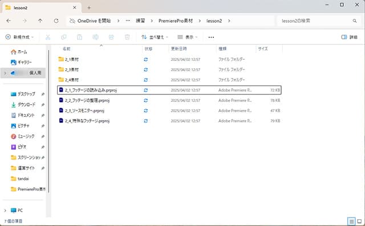
Task: Go forward with the right arrow
Action: coord(25,21)
